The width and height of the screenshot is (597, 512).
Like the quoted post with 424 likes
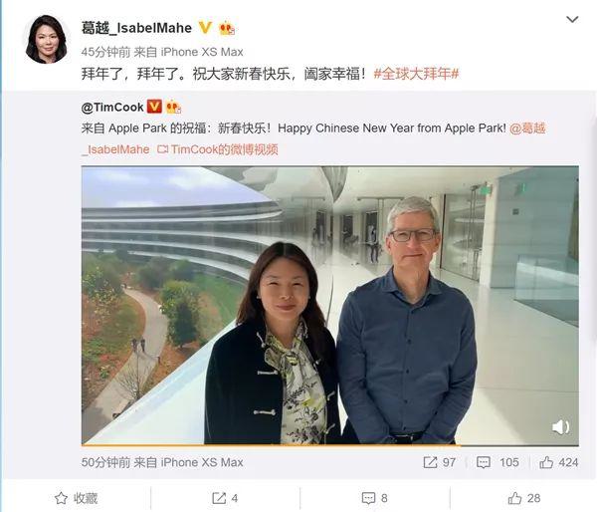[558, 462]
